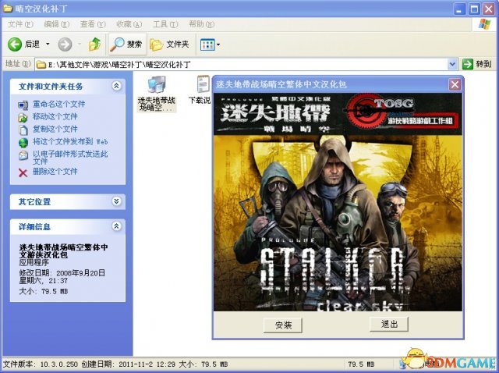Image resolution: width=499 pixels, height=373 pixels.
Task: Click the Windows flag logo icon
Action: click(484, 24)
